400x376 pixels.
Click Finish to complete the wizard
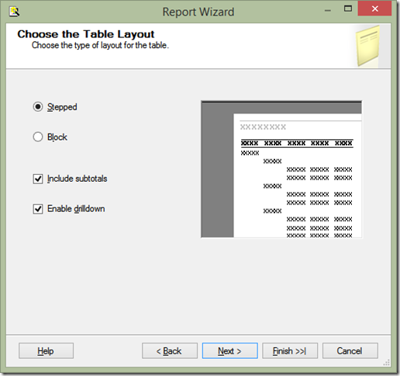290,351
